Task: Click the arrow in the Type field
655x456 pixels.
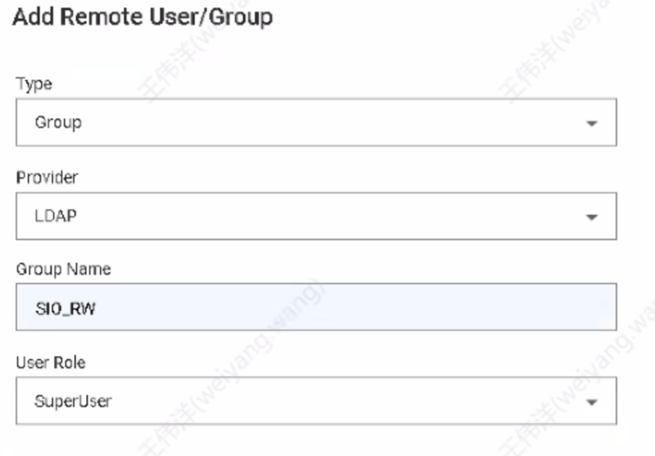Action: (x=592, y=123)
